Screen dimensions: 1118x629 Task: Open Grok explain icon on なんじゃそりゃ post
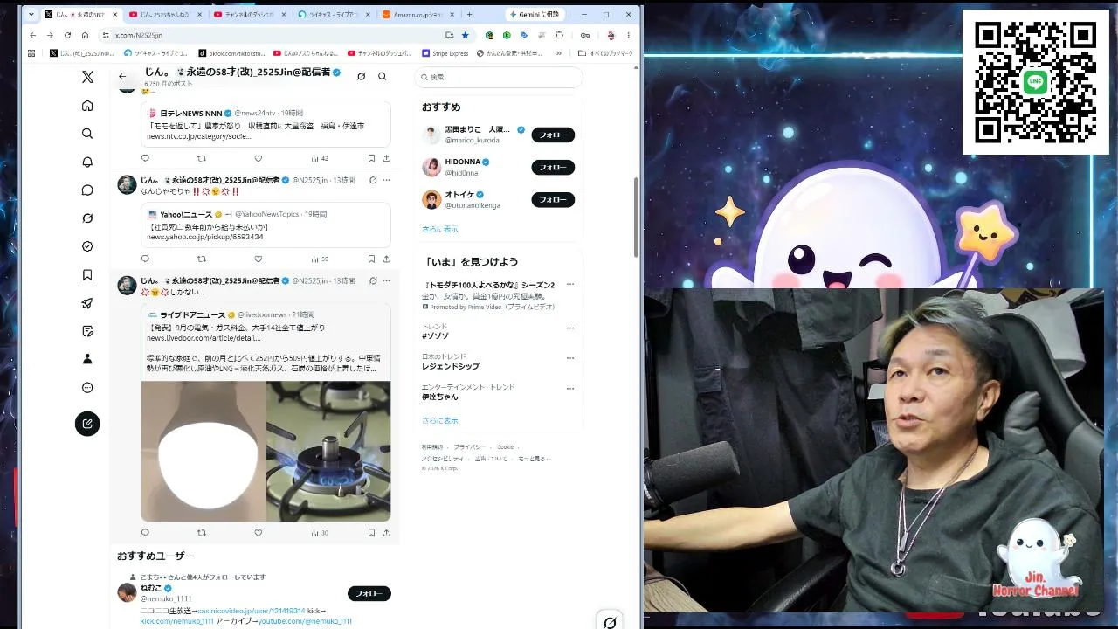373,180
